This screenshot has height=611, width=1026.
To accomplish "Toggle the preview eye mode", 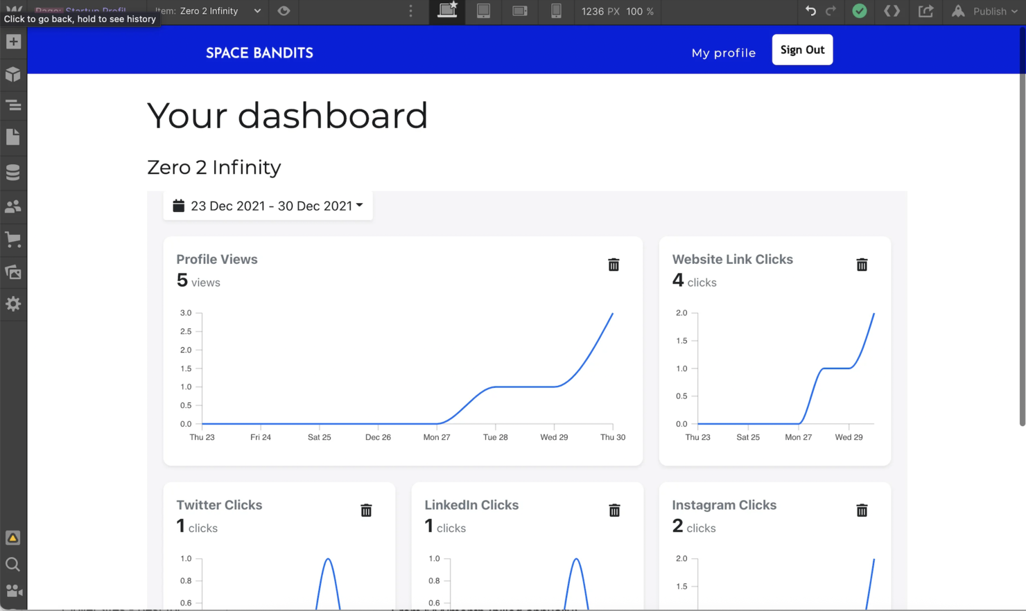I will click(x=284, y=11).
